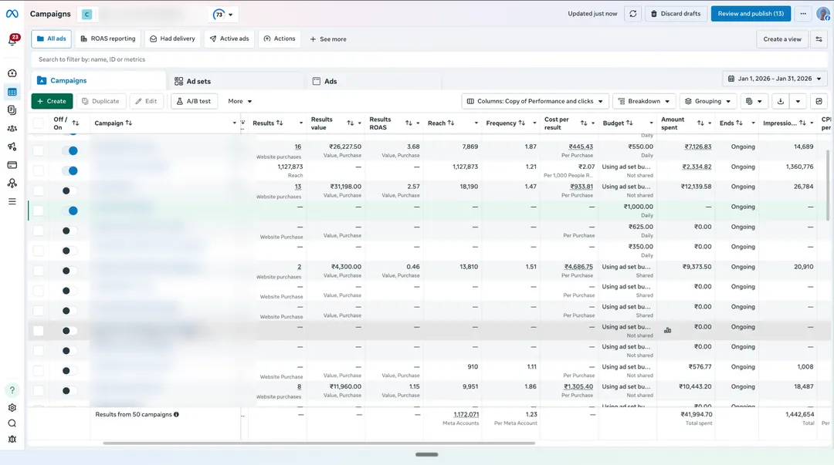Open notifications bell in sidebar

click(12, 40)
